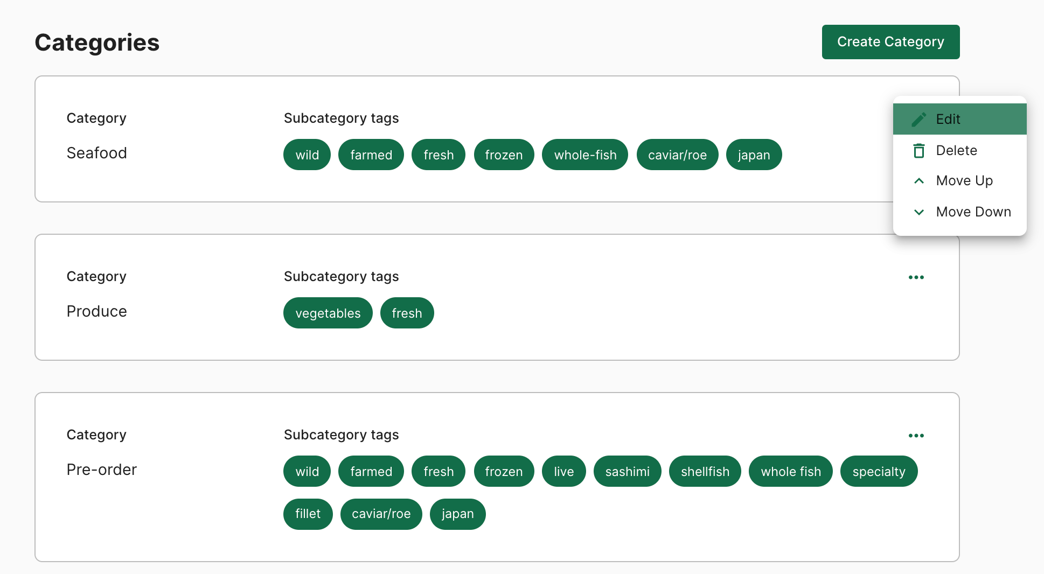Open the Pre-order category three-dot menu

916,436
